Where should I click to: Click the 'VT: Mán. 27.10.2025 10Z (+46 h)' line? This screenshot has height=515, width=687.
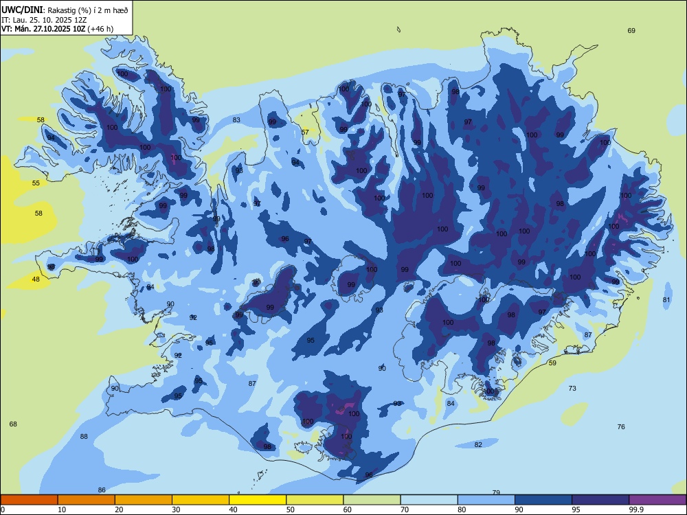58,29
